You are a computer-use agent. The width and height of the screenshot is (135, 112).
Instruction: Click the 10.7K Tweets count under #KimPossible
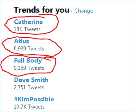tap(29, 107)
